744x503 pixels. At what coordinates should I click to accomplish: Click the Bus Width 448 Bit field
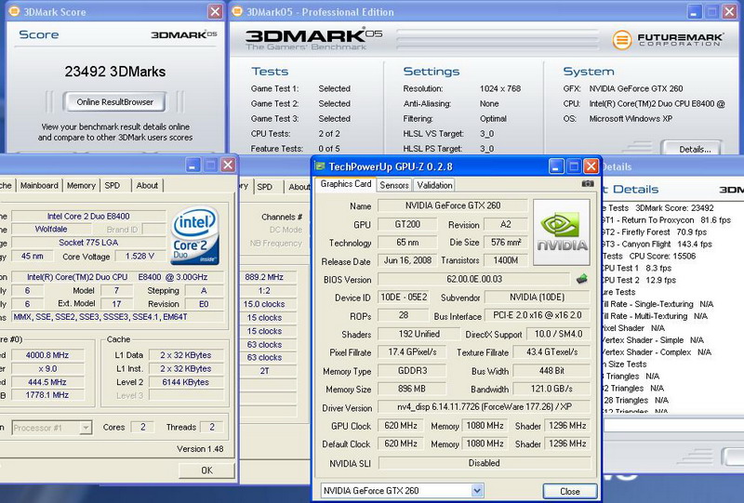(551, 371)
